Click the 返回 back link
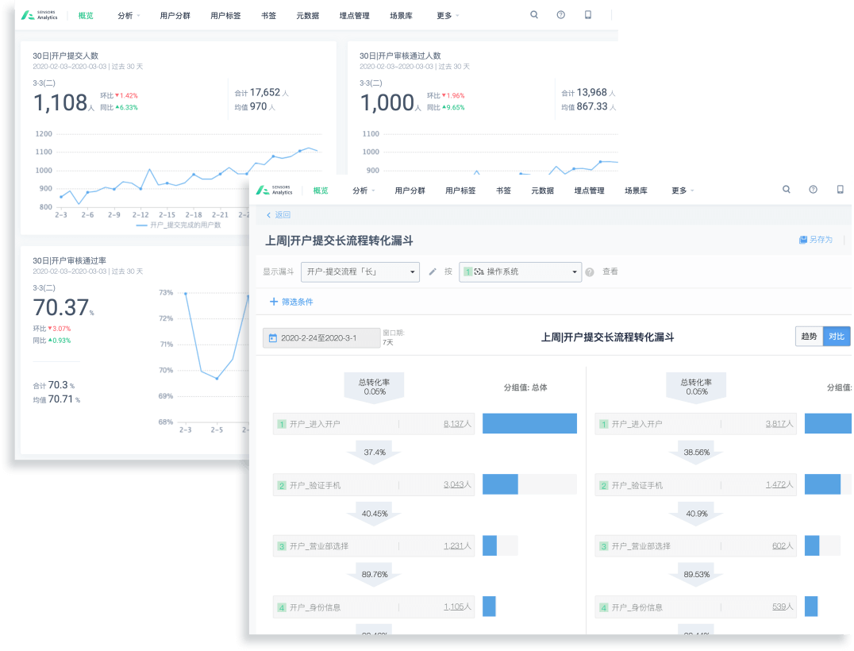Image resolution: width=854 pixels, height=651 pixels. tap(279, 215)
